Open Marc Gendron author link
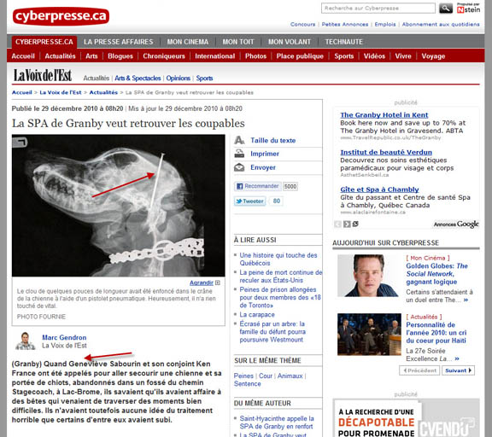The image size is (492, 437). 64,338
